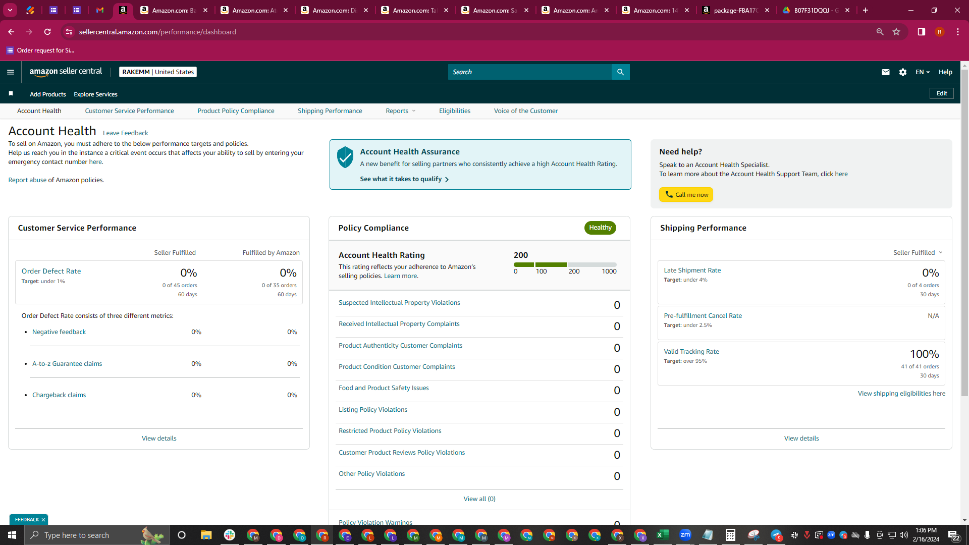Click the green Healthy status badge

600,228
